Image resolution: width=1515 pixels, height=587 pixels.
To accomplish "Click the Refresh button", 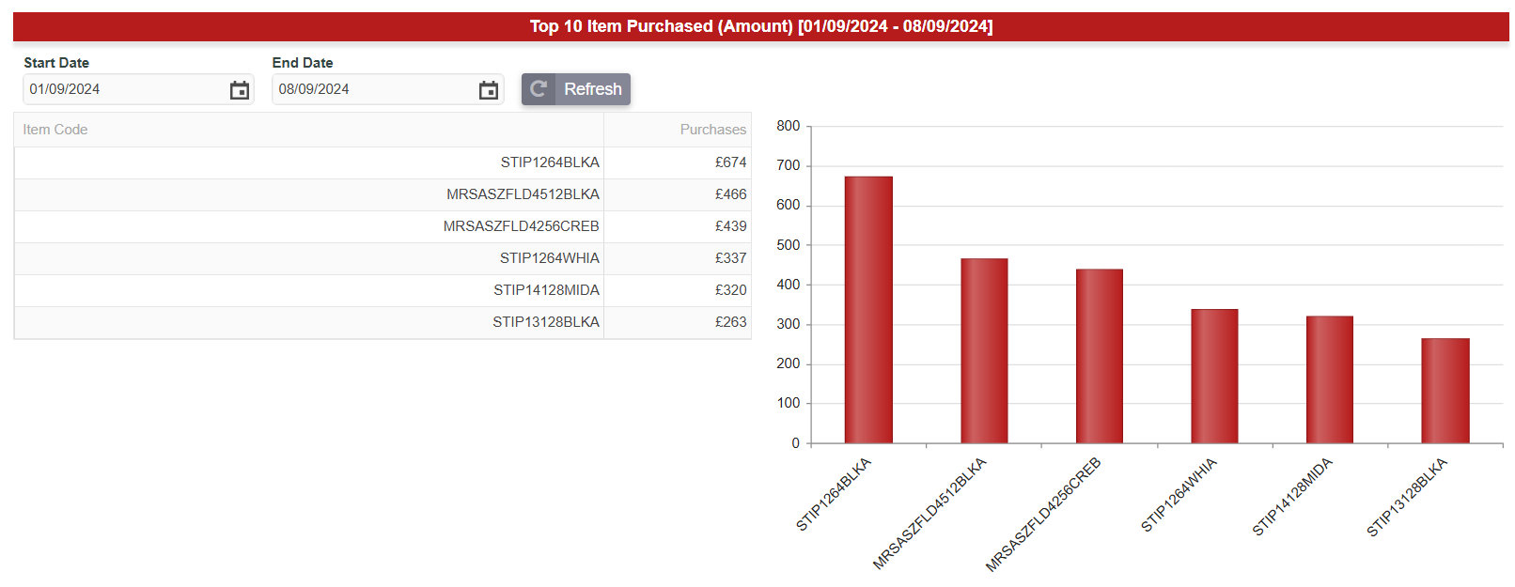I will (576, 89).
